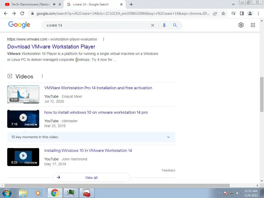Go to the Google logo homepage

tap(19, 25)
